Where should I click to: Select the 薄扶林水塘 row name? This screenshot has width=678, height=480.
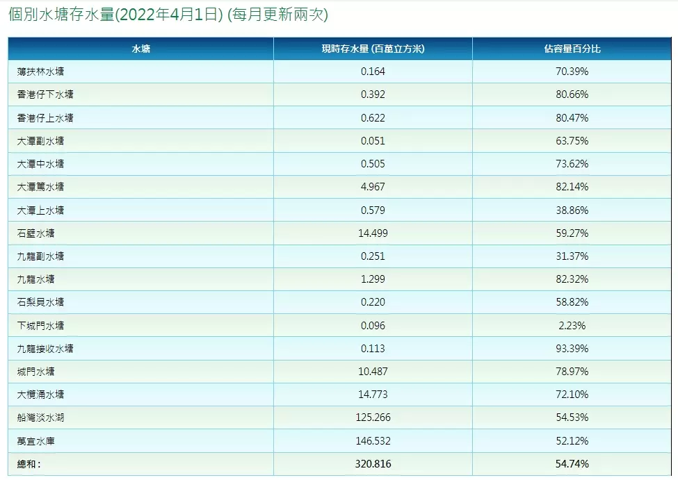(x=41, y=72)
